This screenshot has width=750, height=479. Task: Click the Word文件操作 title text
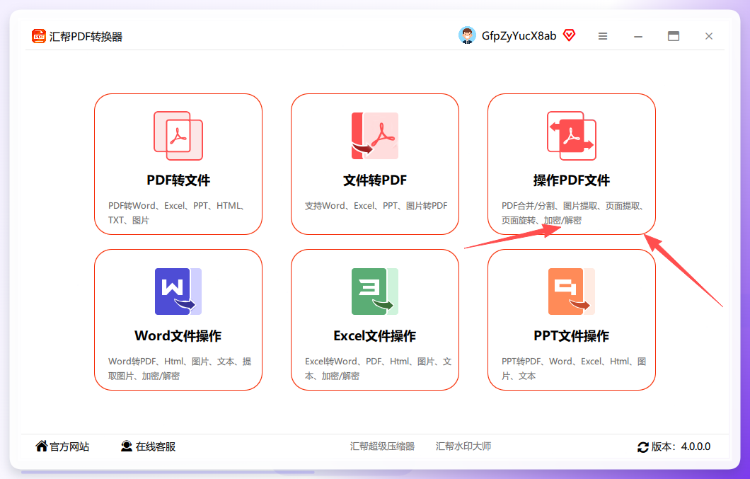point(178,336)
